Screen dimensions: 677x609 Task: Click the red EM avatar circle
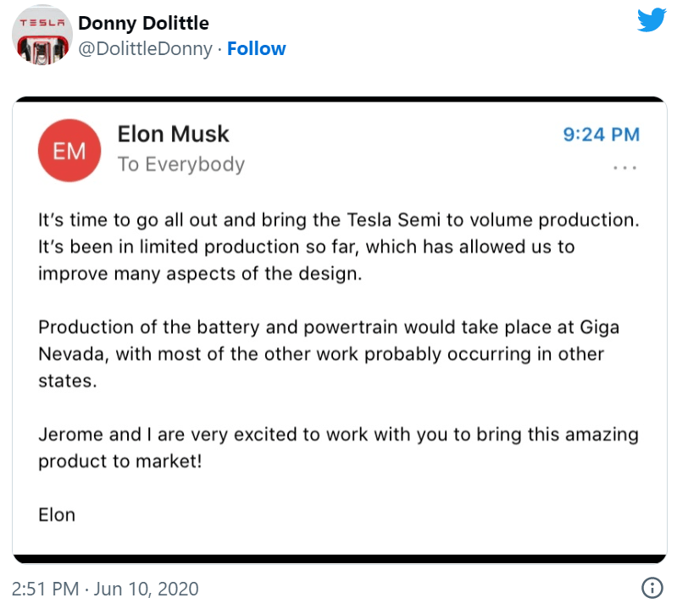(69, 151)
